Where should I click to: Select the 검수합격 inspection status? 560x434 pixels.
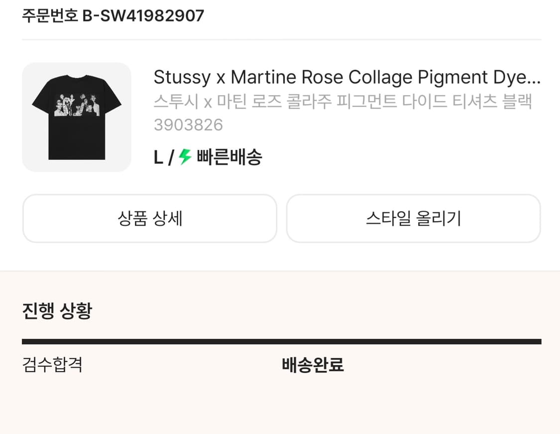tap(52, 365)
